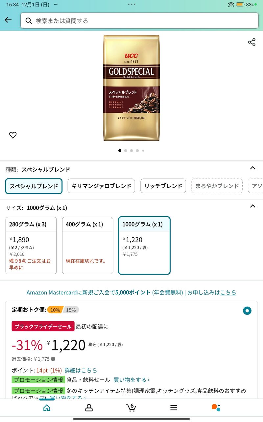Screen dimensions: 263x422
Task: Tap the UCC Gold Special product image
Action: tap(131, 88)
